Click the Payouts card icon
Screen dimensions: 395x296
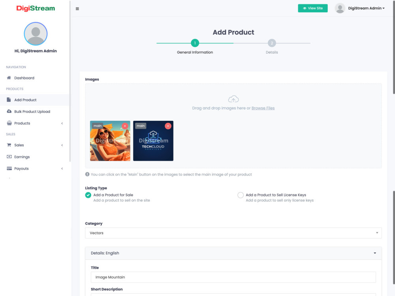pos(9,169)
